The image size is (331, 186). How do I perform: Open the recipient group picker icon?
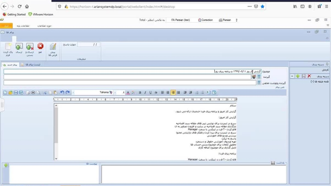tap(254, 77)
